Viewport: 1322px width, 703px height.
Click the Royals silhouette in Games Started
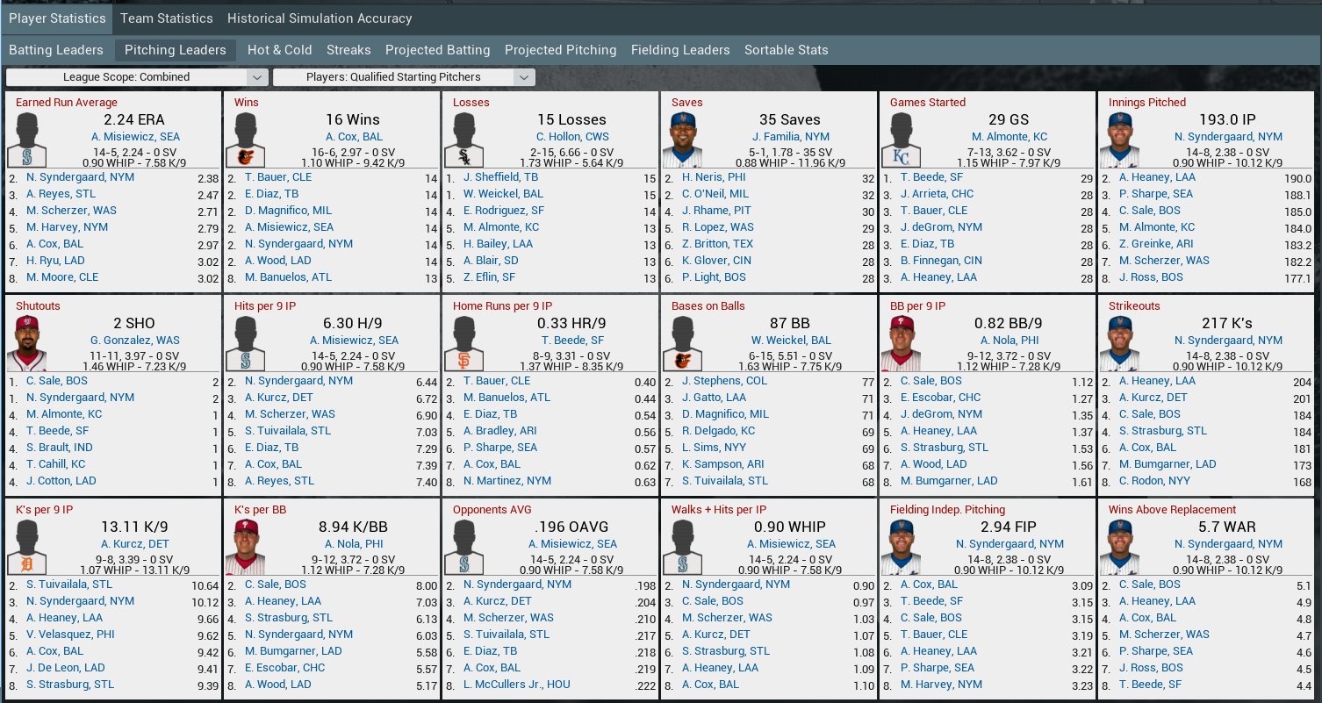click(x=902, y=140)
